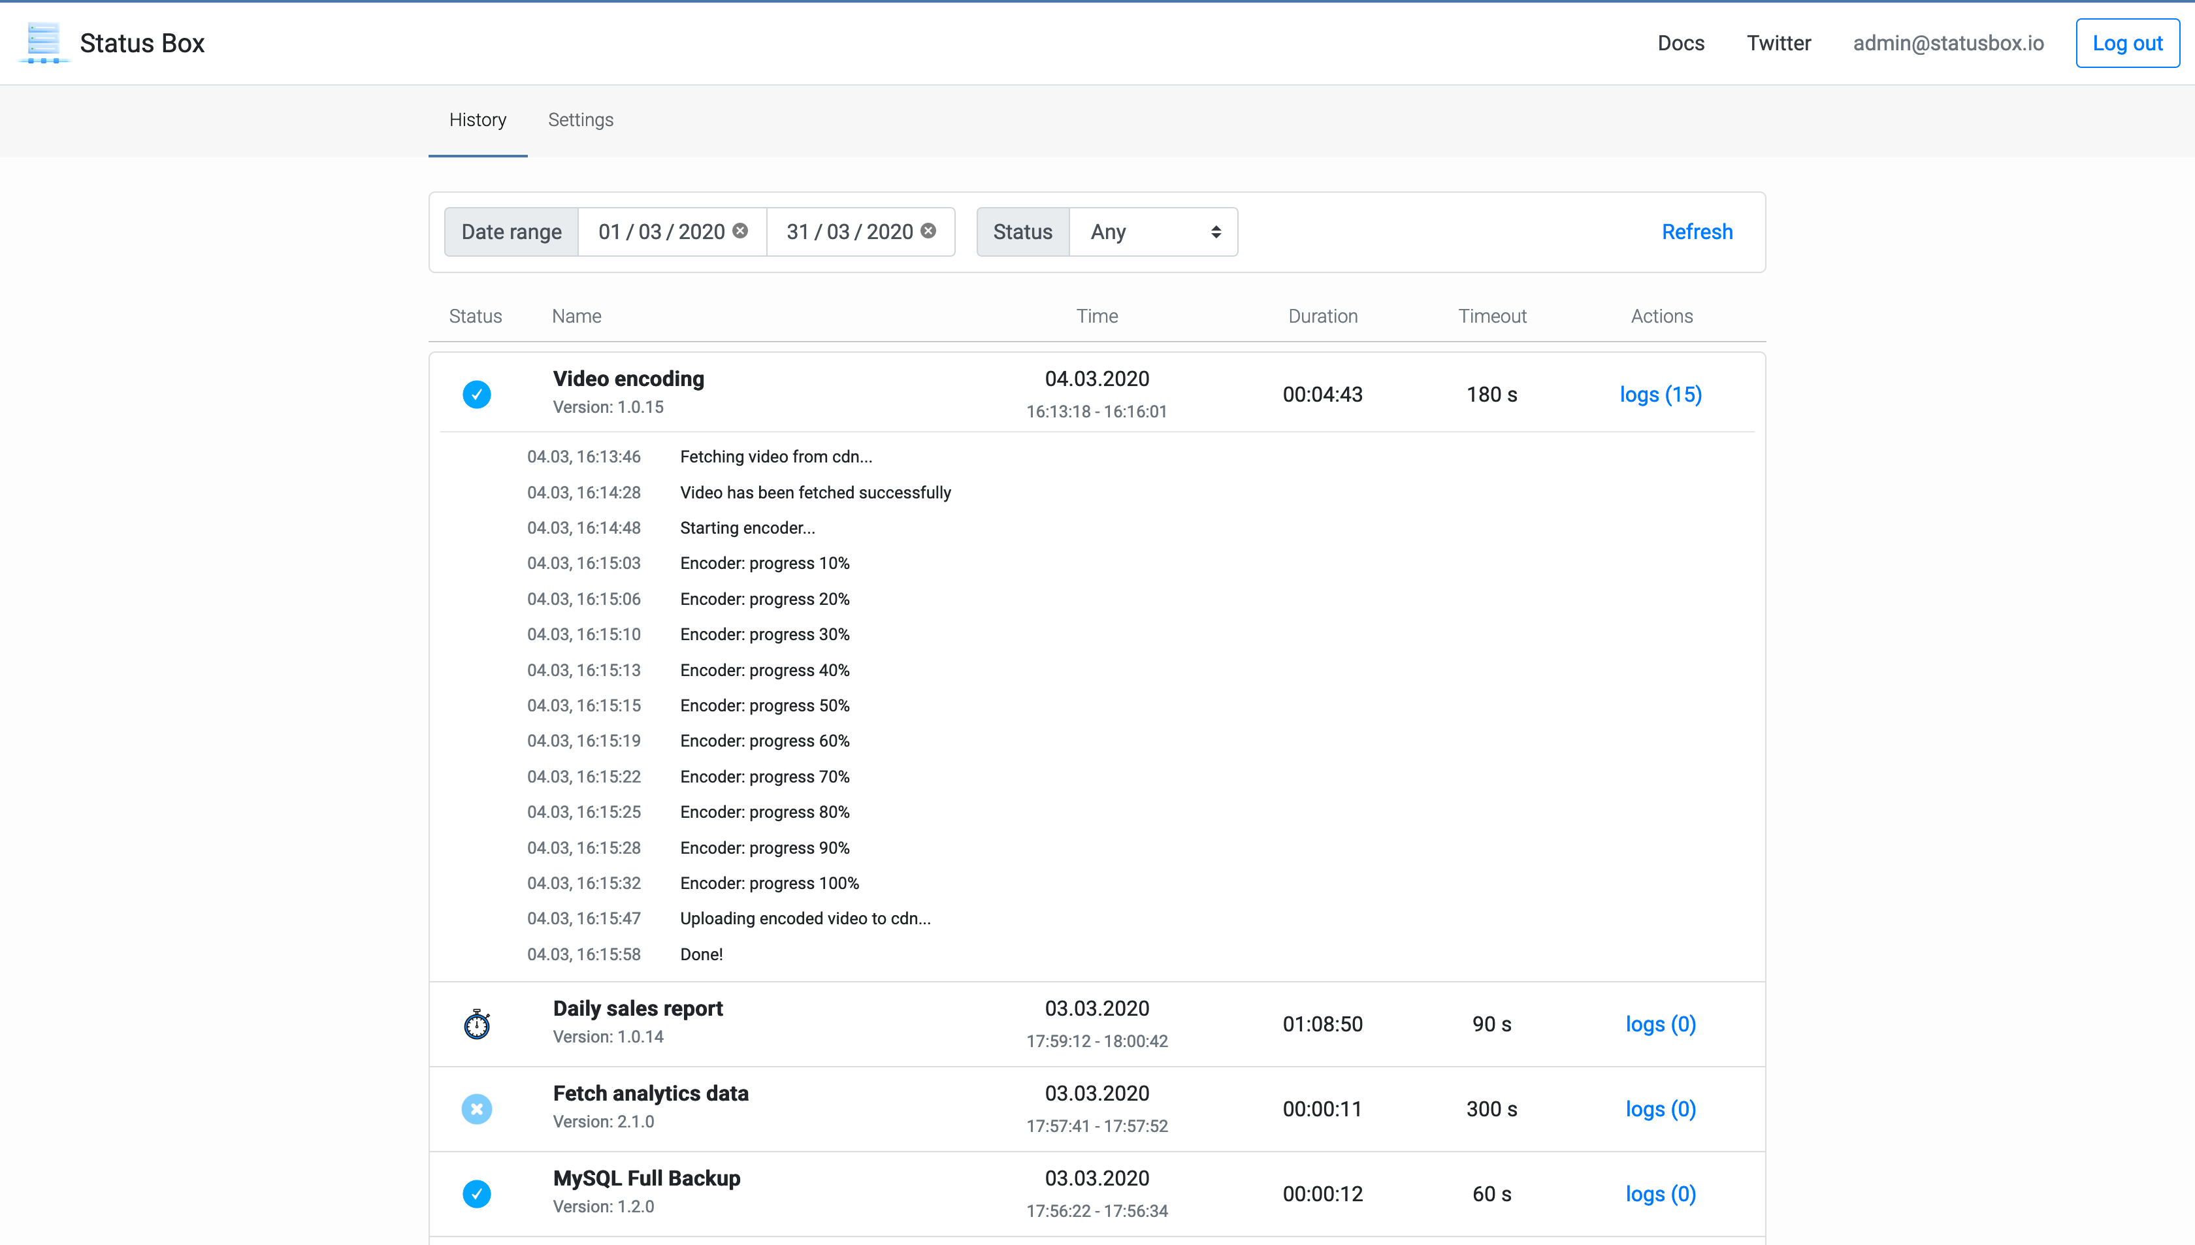Click Refresh to reload the history
The height and width of the screenshot is (1245, 2195).
(1697, 232)
